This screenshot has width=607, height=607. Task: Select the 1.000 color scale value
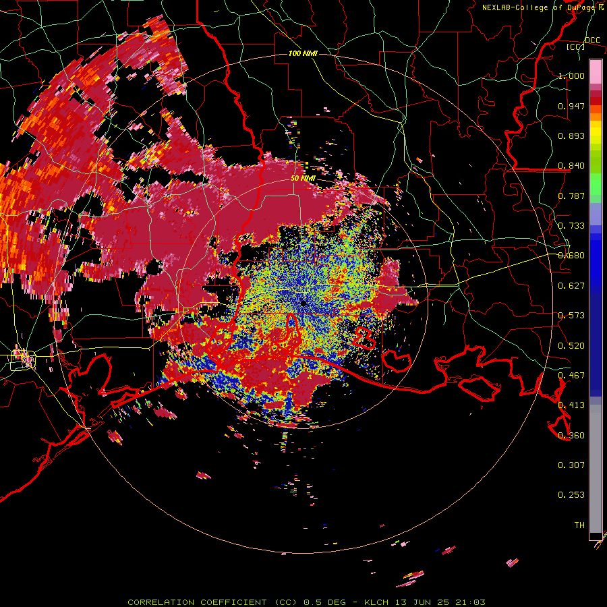point(571,76)
